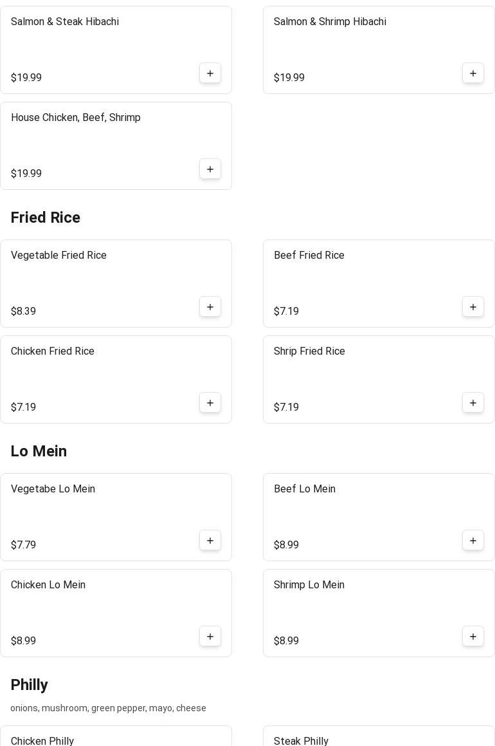Image resolution: width=495 pixels, height=746 pixels.
Task: Add Vegetable Fried Rice using plus icon
Action: (x=210, y=307)
